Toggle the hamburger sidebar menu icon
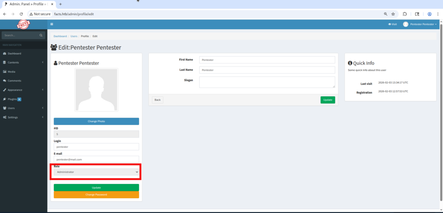 (x=52, y=24)
